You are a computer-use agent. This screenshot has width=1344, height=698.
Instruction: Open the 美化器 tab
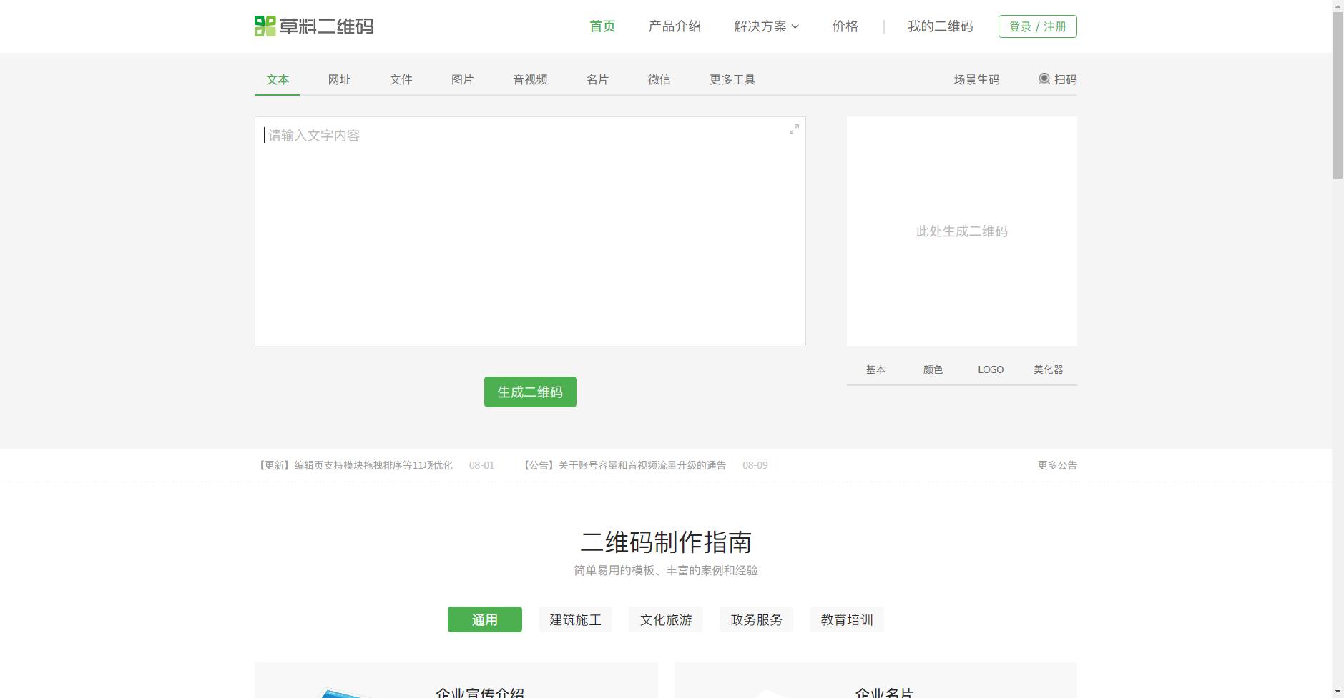(x=1047, y=369)
